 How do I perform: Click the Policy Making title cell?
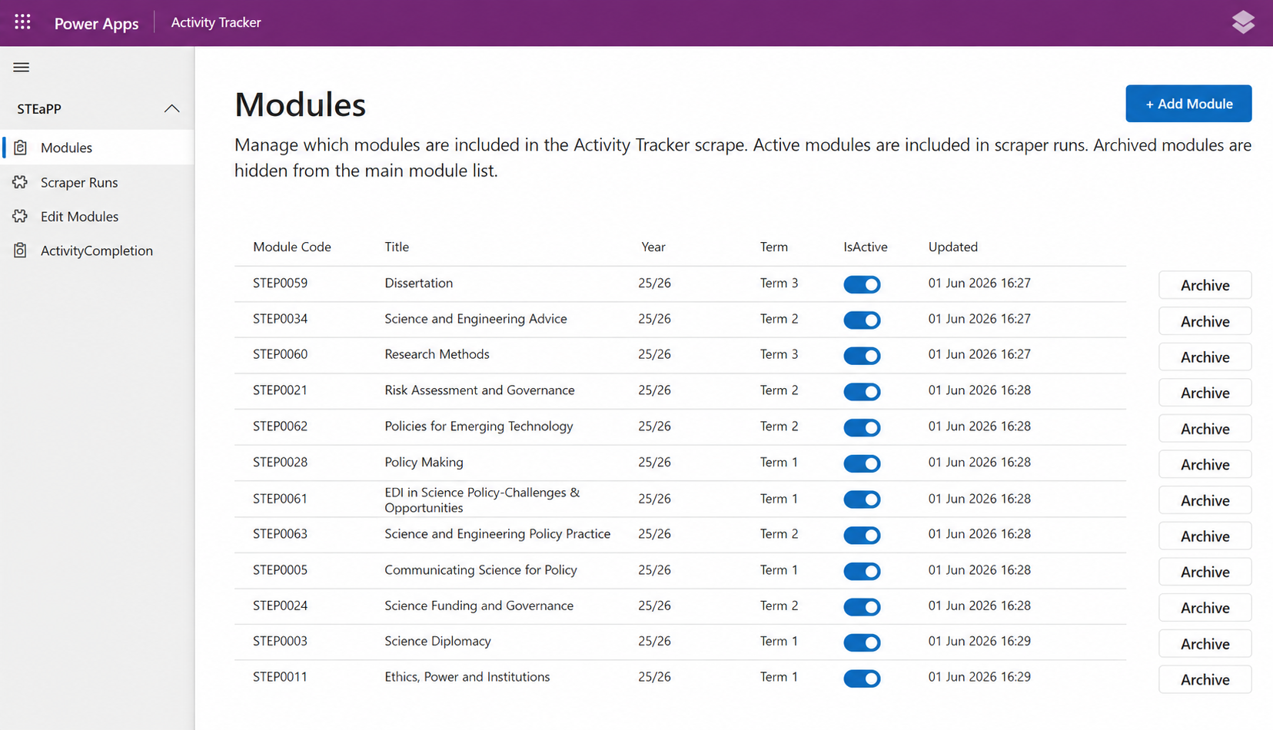click(424, 462)
